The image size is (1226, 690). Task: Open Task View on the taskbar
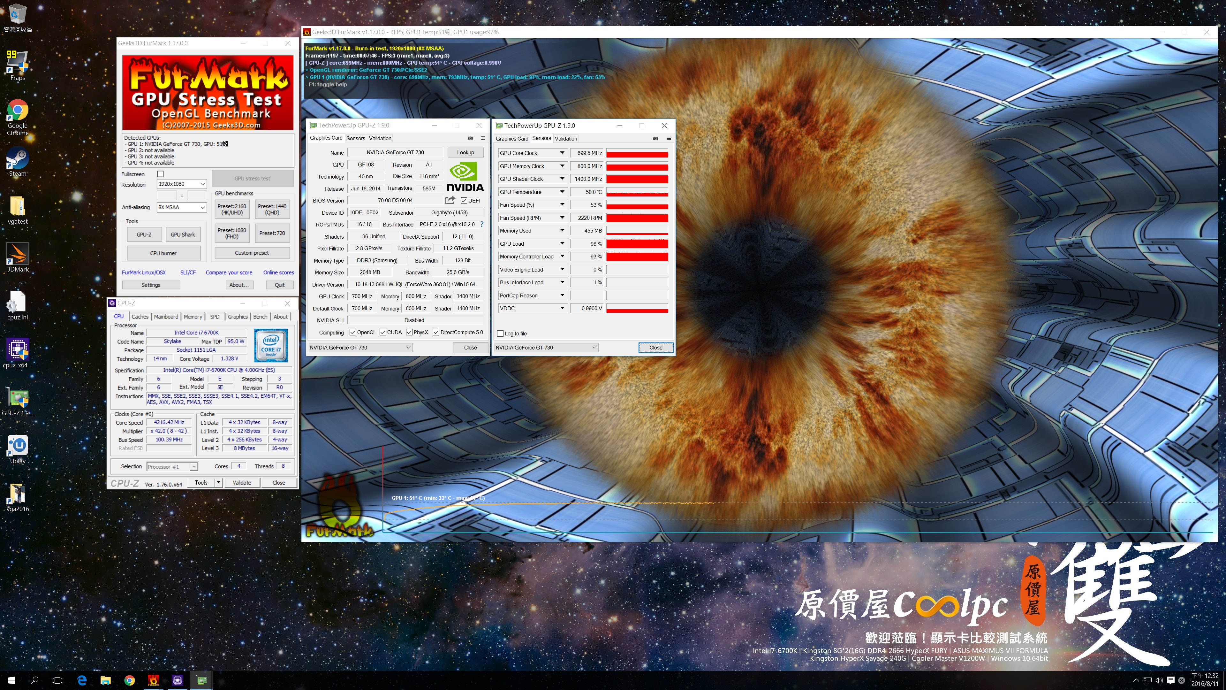(57, 680)
